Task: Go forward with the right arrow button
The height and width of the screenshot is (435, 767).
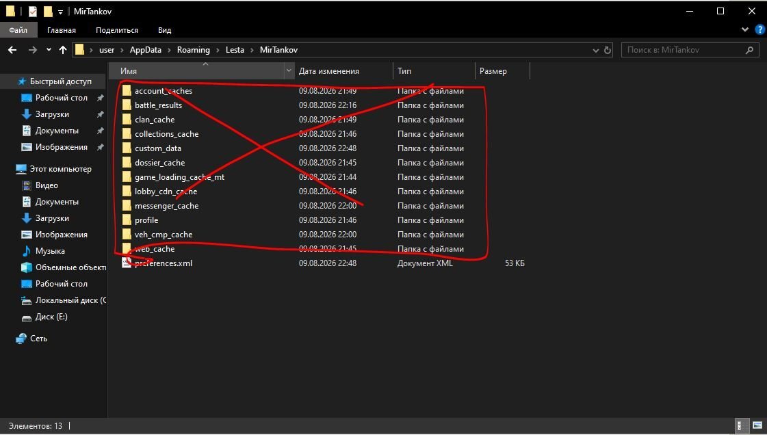Action: click(x=32, y=50)
